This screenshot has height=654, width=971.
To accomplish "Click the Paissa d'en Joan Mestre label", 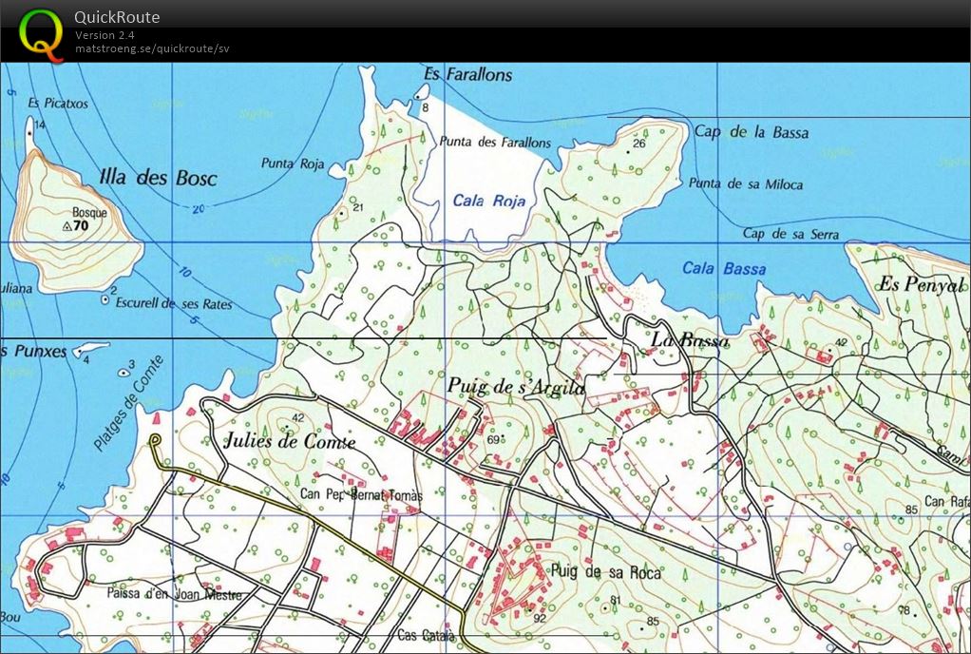I will (x=174, y=594).
